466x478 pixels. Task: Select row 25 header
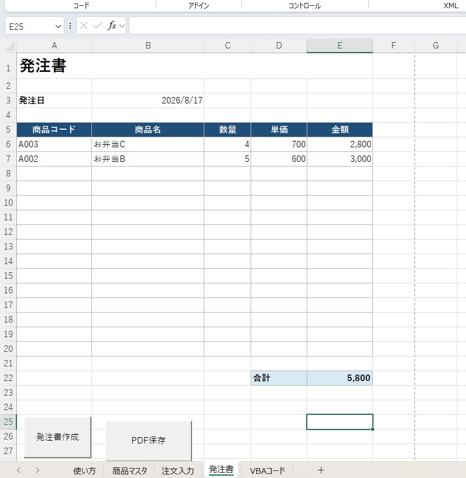pyautogui.click(x=8, y=422)
